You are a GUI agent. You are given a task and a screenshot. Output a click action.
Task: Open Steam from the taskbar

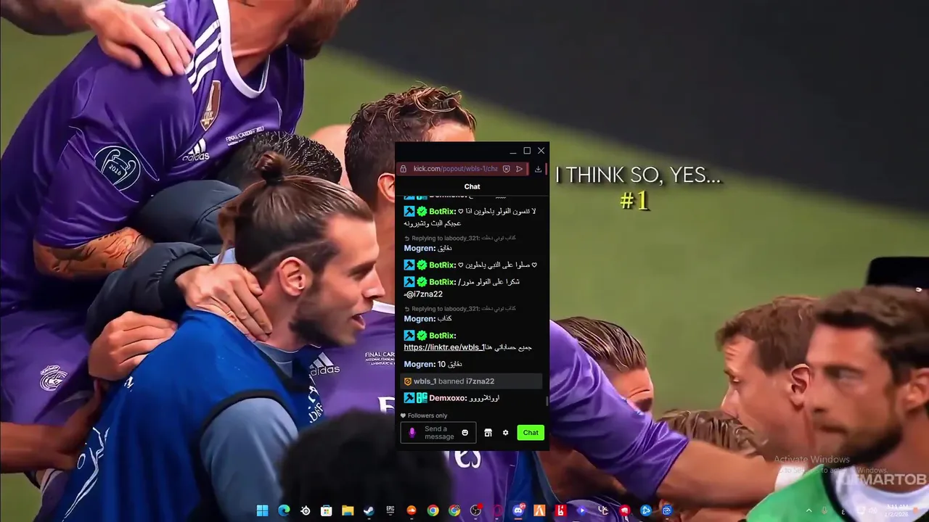tap(369, 510)
